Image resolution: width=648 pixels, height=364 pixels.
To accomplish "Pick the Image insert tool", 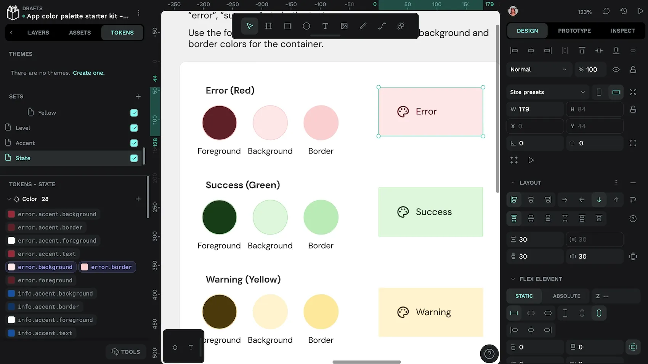I will (344, 26).
